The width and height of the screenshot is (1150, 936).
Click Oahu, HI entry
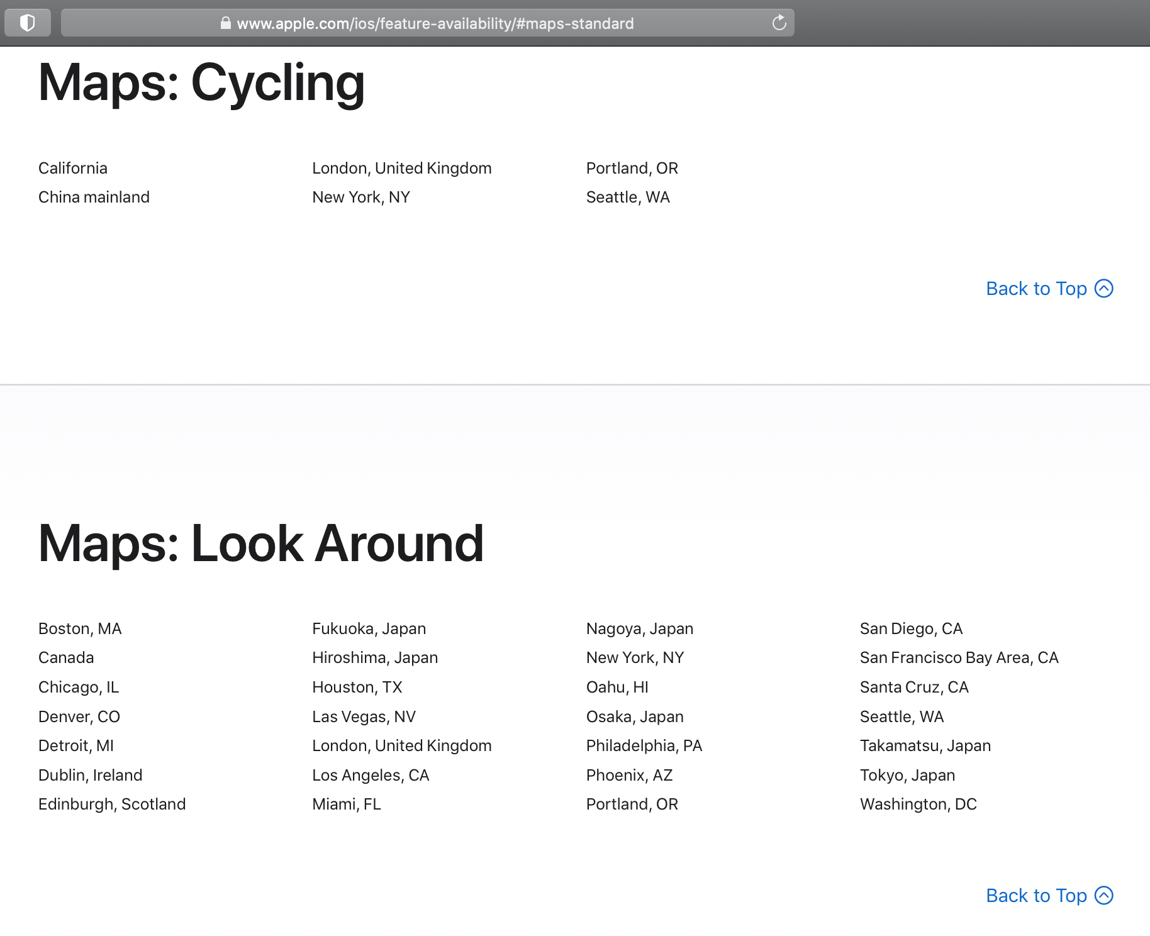coord(617,688)
